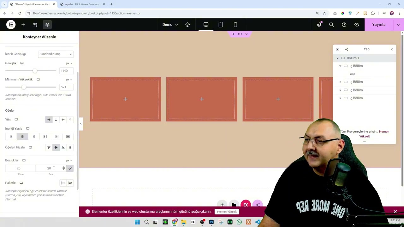Screen dimensions: 404x227
Task: Switch to Ayarlar FB Software Solutions tab
Action: coord(82,4)
